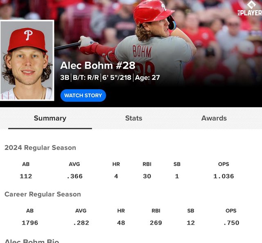Click the MLB Player logo icon

250,8
